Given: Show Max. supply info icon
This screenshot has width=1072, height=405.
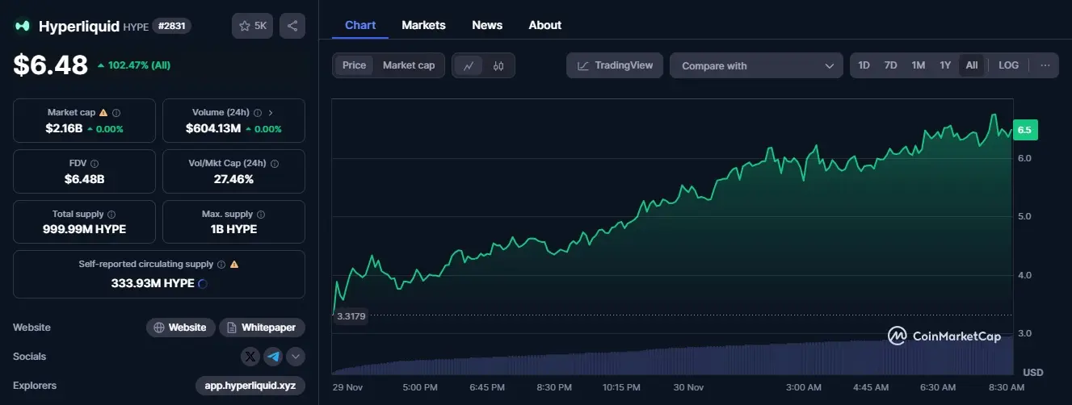Looking at the screenshot, I should coord(261,215).
